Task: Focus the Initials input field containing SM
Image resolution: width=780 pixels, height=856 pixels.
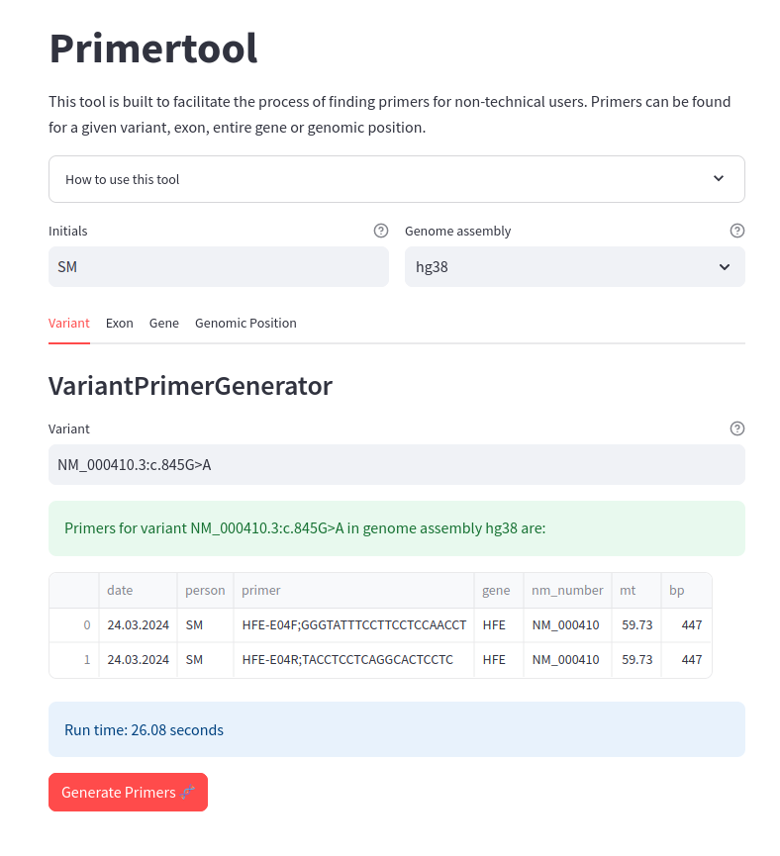Action: pyautogui.click(x=219, y=267)
